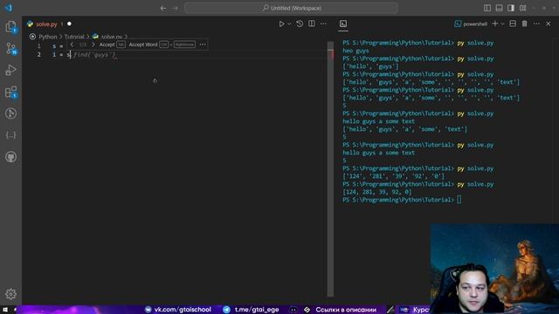Click the solve.py breadcrumb segment

coord(111,37)
